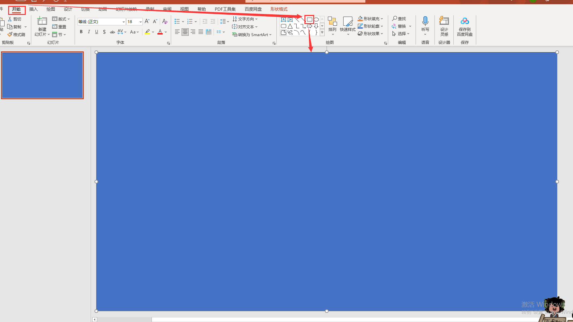Open the Align Text (对齐文本) dropdown
The width and height of the screenshot is (573, 322).
[x=245, y=27]
